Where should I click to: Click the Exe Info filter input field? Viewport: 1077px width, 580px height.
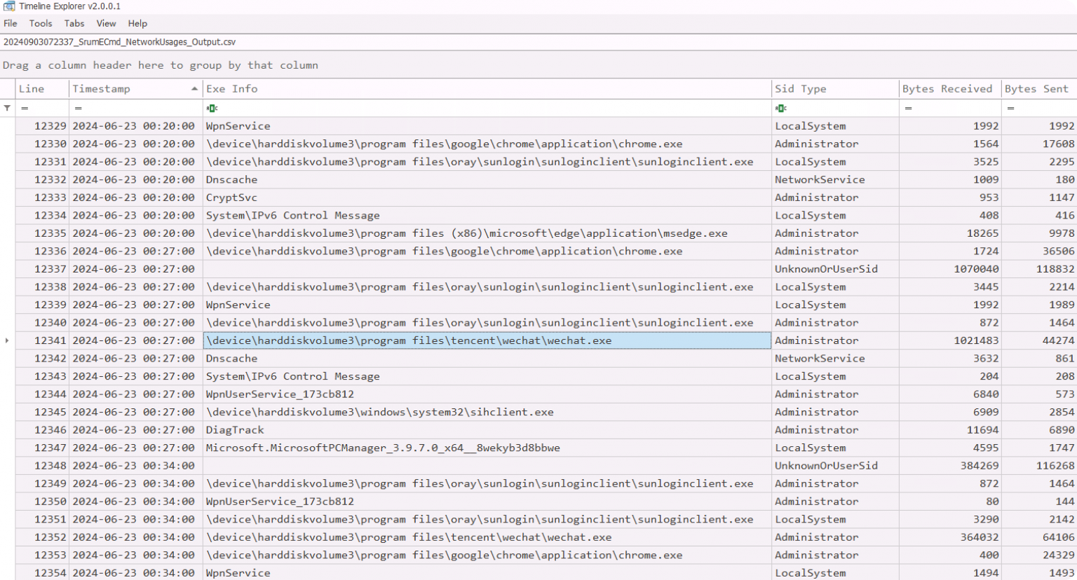point(491,108)
